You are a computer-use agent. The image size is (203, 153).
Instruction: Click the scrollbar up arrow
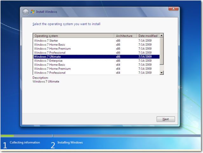[x=161, y=36]
